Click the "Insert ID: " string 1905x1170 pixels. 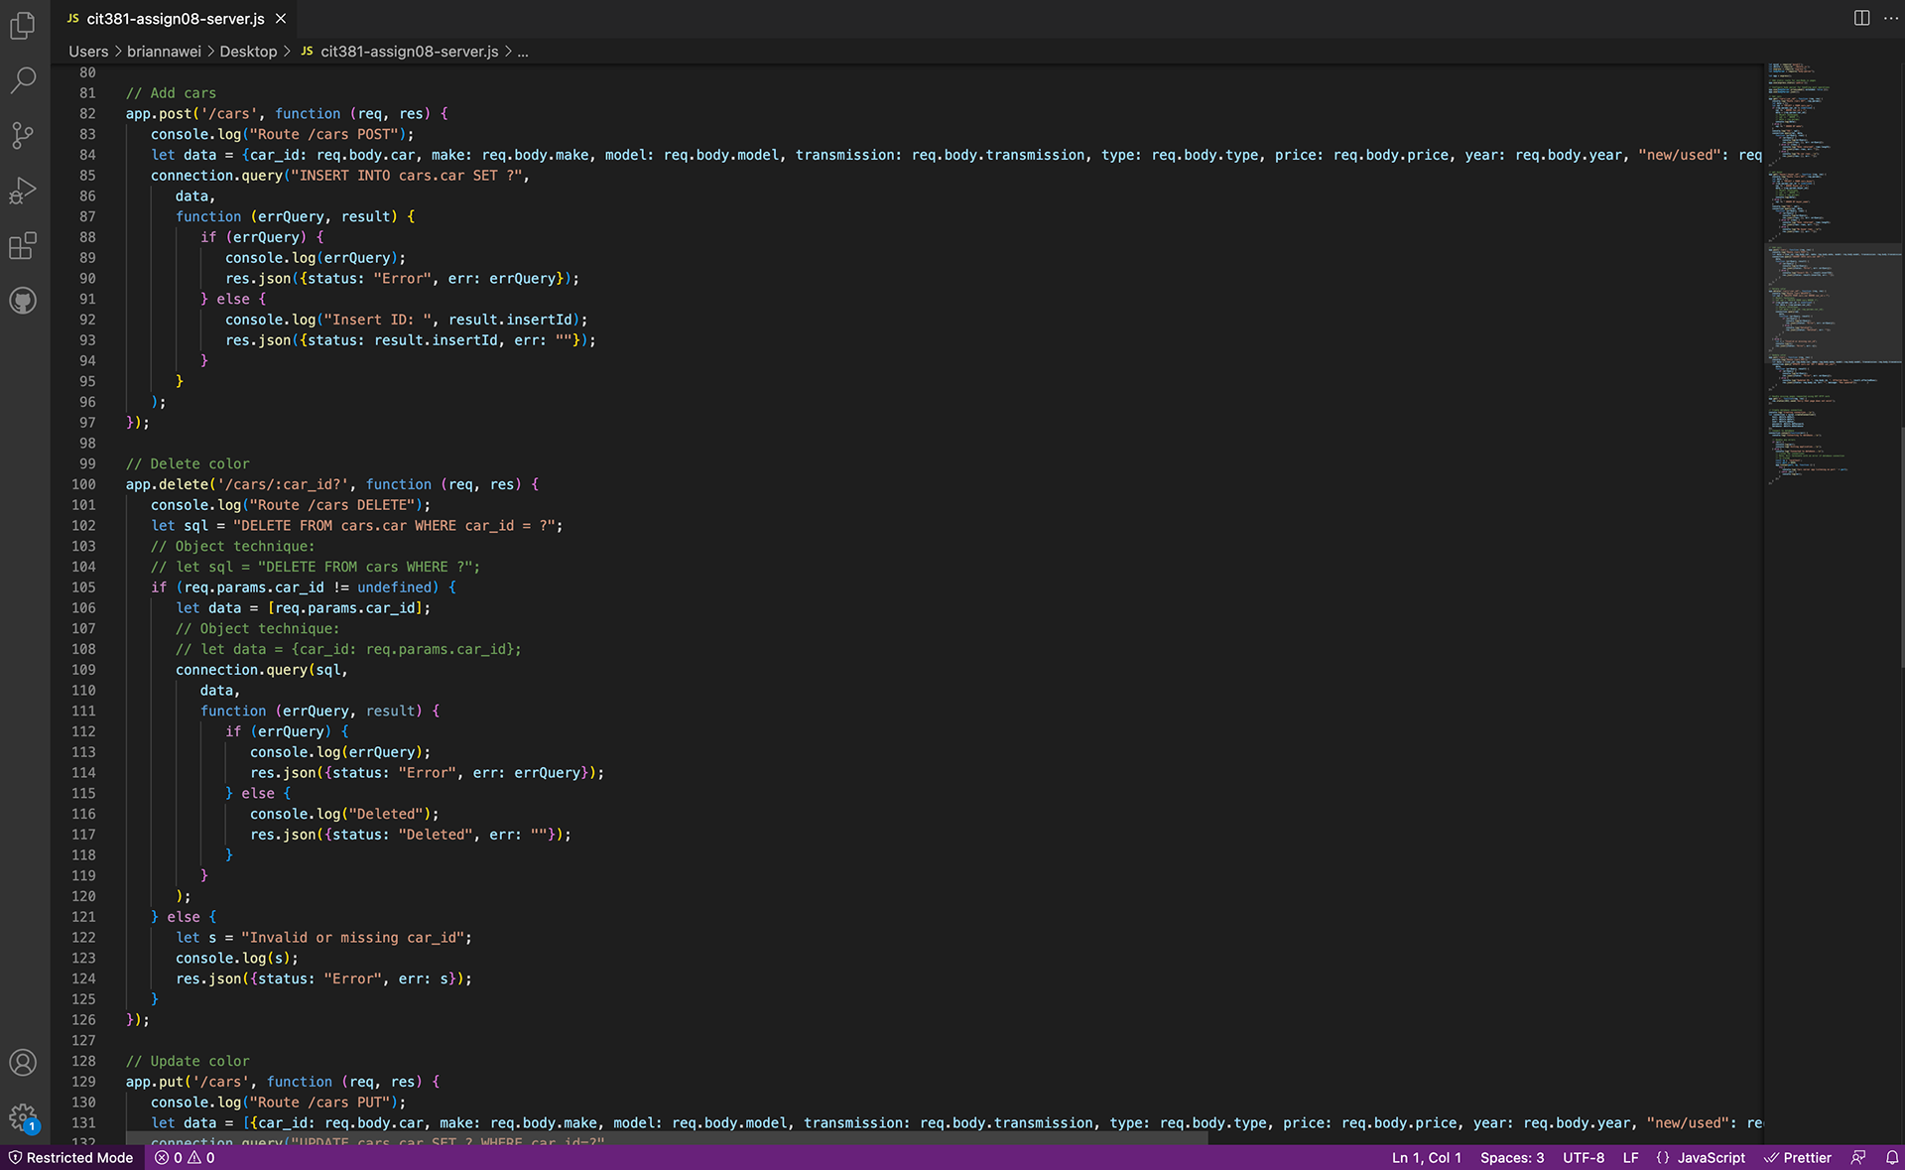tap(378, 321)
